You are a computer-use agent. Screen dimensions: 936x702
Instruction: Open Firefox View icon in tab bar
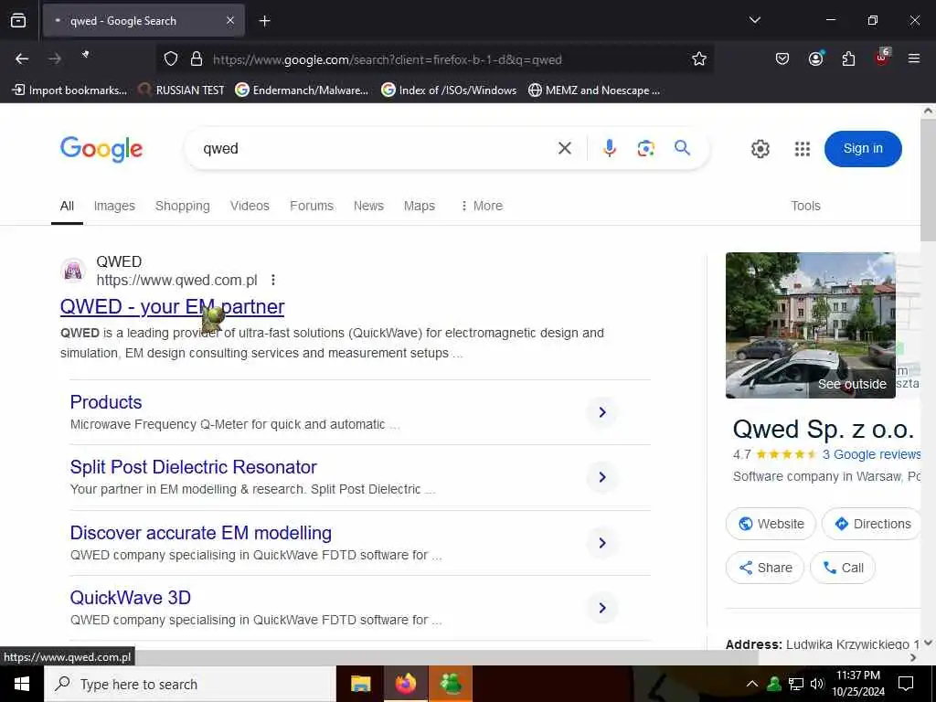18,21
